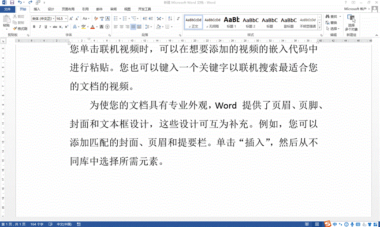Screen dimensions: 380x227
Task: Open the 文件 (File) menu button
Action: [7, 9]
